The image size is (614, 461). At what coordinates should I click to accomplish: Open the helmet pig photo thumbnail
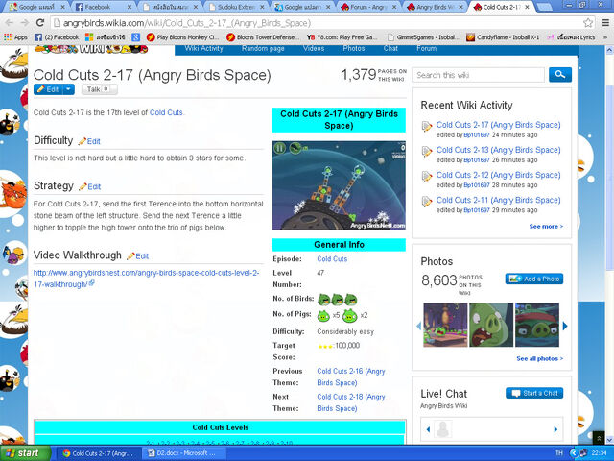[x=537, y=325]
